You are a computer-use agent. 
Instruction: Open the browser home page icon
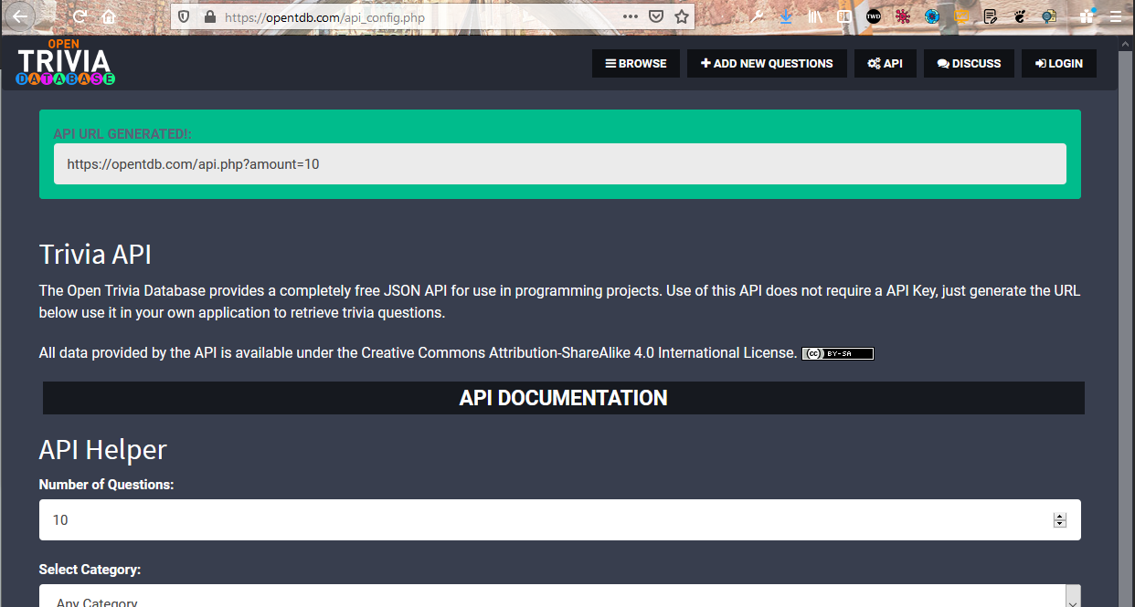(x=109, y=16)
